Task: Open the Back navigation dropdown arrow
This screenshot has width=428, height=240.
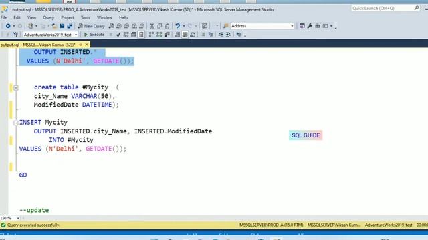Action: click(x=13, y=26)
